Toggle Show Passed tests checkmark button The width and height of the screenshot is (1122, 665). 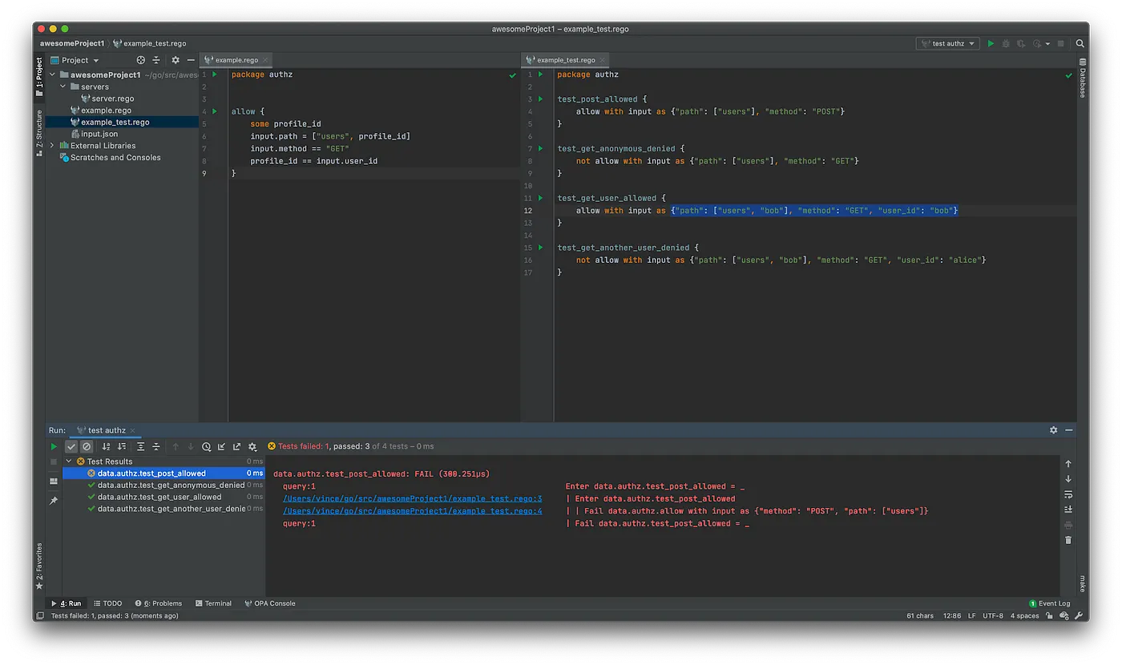point(71,447)
